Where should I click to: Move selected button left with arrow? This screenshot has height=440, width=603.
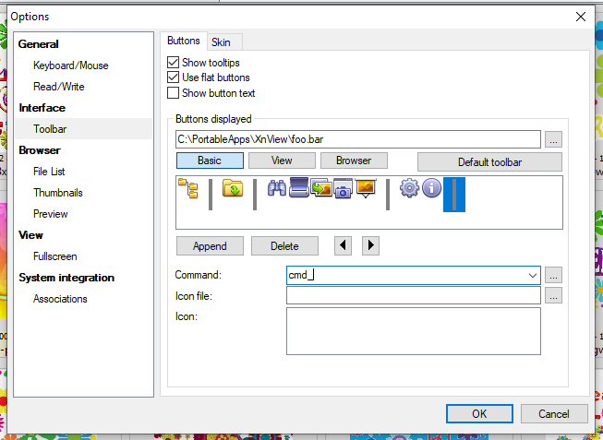(x=343, y=245)
